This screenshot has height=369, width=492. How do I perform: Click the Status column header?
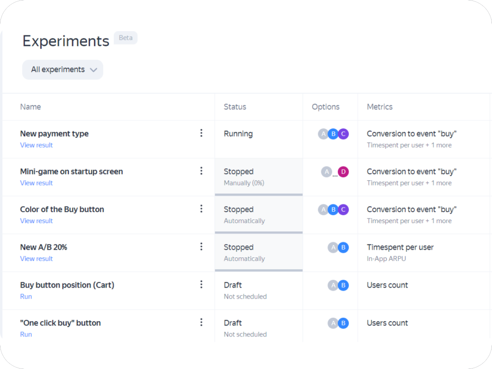(235, 107)
